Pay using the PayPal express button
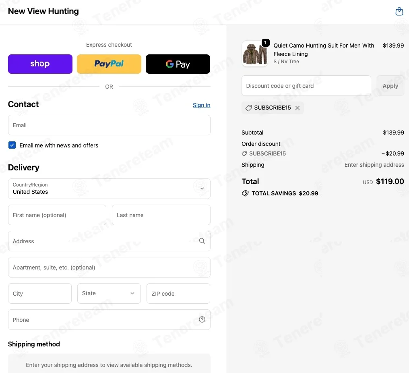The height and width of the screenshot is (373, 409). (x=109, y=64)
